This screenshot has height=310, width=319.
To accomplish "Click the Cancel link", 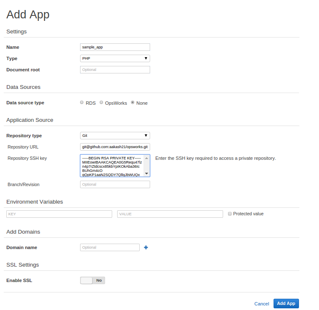I will click(x=261, y=304).
